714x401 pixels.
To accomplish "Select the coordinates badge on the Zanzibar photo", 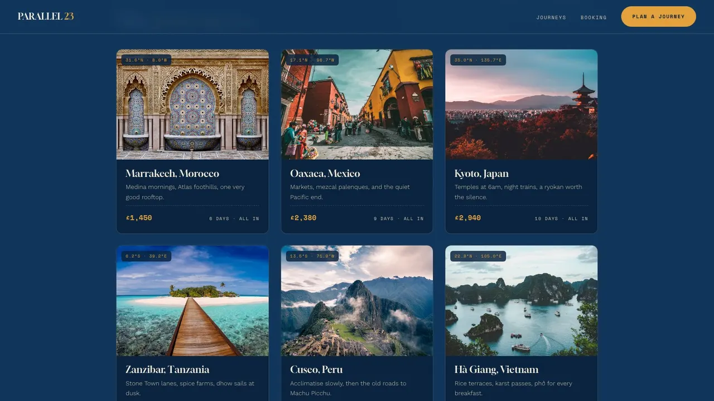I will pyautogui.click(x=146, y=256).
